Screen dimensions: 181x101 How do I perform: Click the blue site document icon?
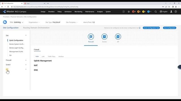click(5, 22)
